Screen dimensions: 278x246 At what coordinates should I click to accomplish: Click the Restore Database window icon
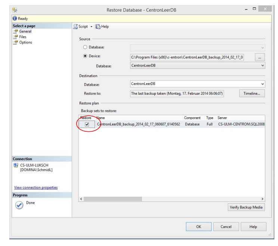(15, 10)
